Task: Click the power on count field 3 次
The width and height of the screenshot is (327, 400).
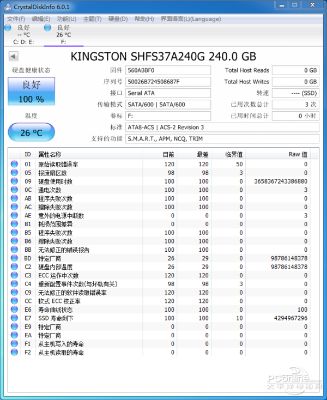Action: (x=295, y=104)
